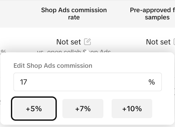This screenshot has height=127, width=175.
Task: Click the % suffix inside the commission field
Action: 152,82
